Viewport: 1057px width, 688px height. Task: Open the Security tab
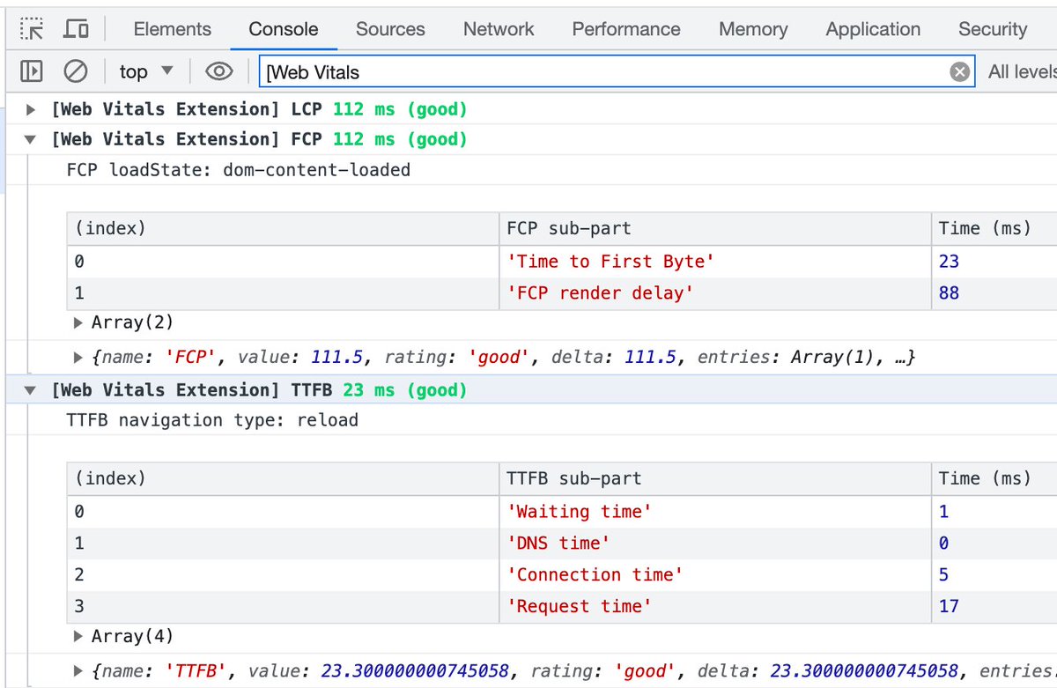click(993, 29)
